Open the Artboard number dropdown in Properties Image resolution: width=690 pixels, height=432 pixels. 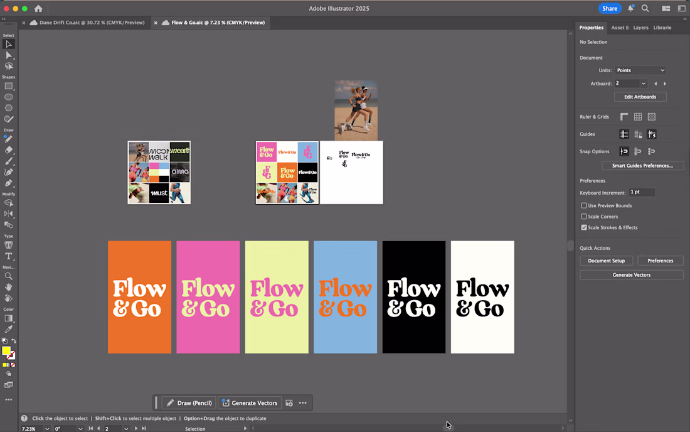pyautogui.click(x=644, y=84)
